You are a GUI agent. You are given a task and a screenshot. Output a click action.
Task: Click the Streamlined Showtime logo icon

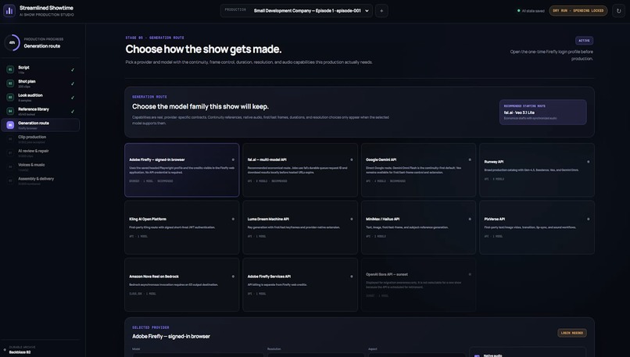9,11
